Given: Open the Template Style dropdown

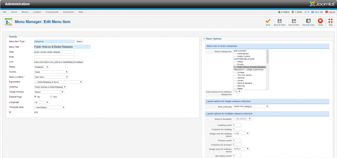Looking at the screenshot, I should [x=50, y=107].
